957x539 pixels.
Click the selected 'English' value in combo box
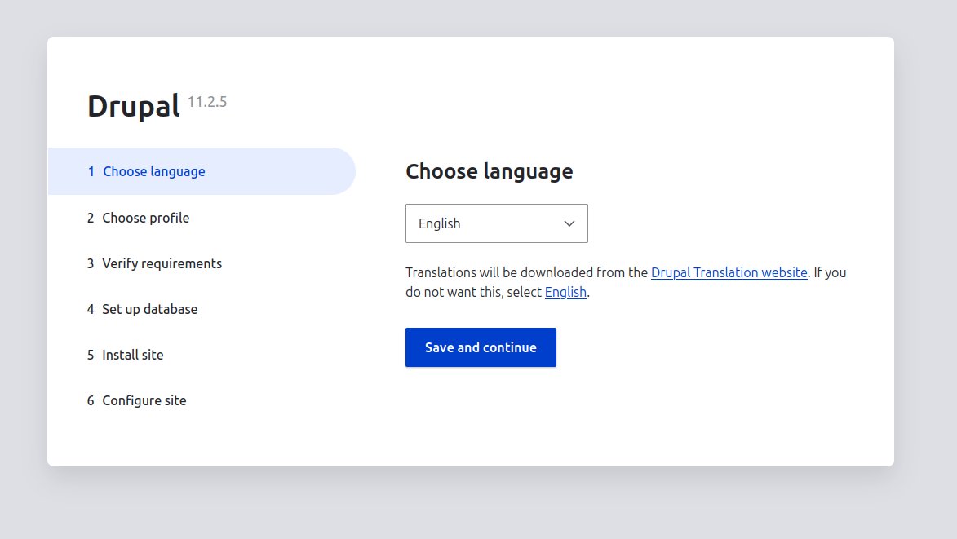440,223
